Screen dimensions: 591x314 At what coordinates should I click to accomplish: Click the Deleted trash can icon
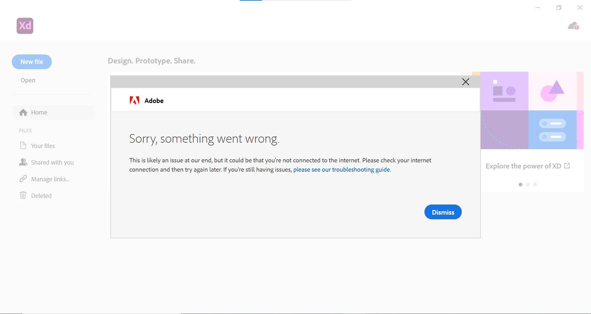point(23,195)
